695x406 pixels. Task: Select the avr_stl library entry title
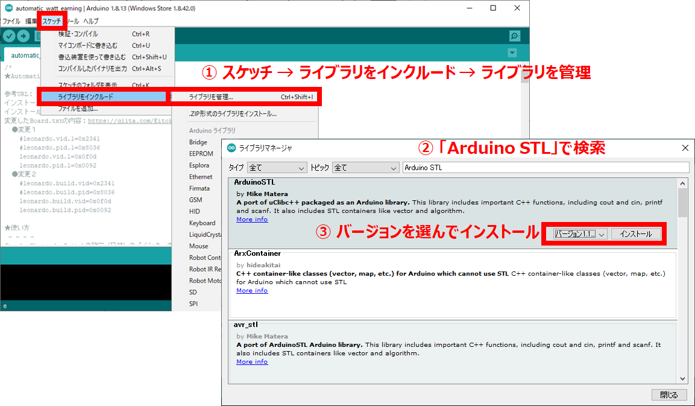coord(245,325)
